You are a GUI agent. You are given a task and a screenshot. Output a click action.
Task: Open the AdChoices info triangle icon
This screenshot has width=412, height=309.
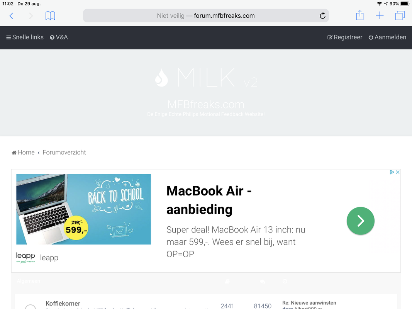tap(392, 172)
